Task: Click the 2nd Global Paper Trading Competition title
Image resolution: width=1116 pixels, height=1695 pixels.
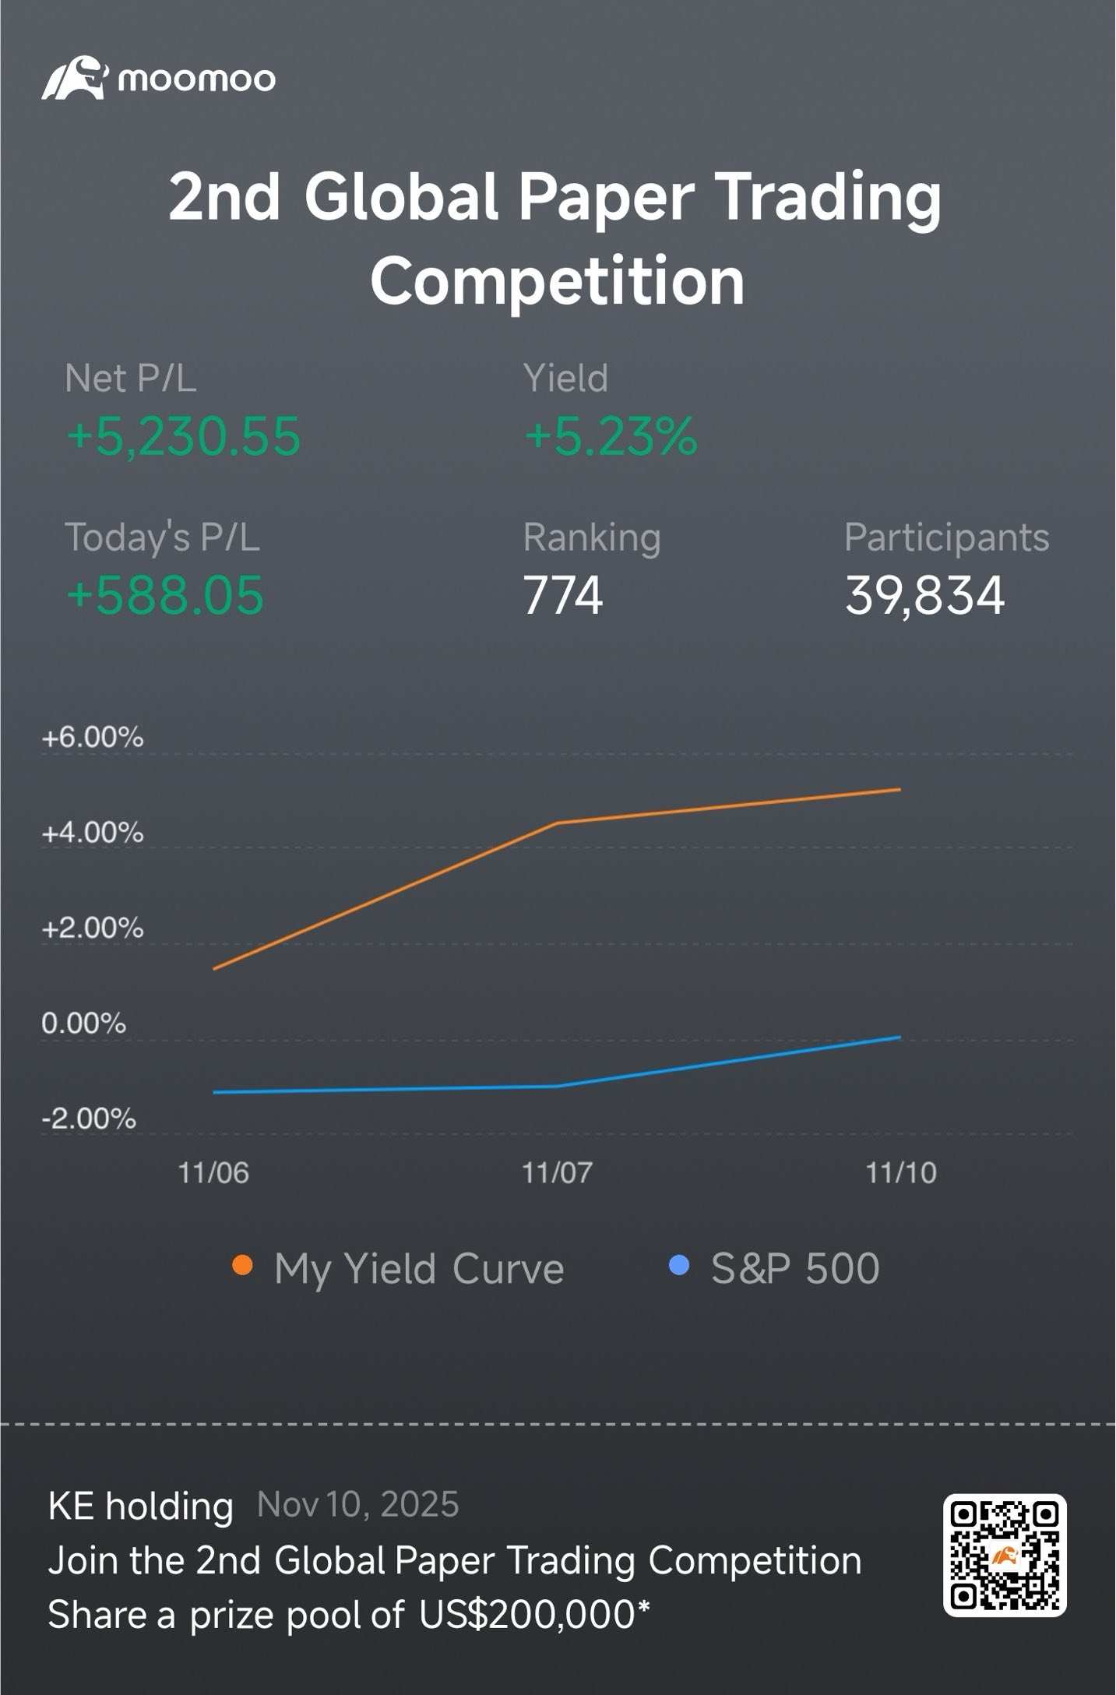Action: pos(556,238)
